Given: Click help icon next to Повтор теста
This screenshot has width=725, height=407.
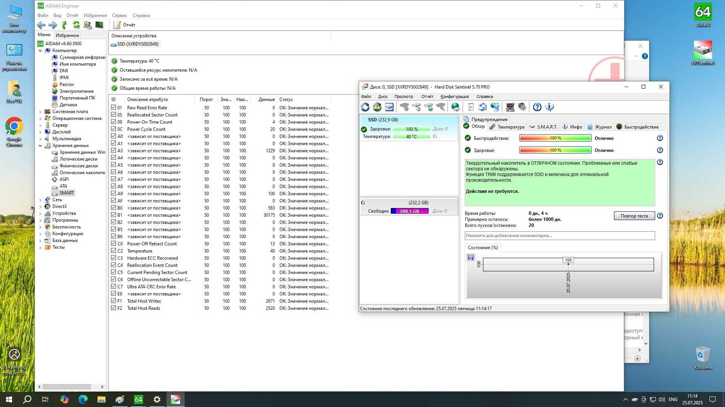Looking at the screenshot, I should [660, 216].
